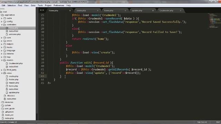Open the .htaccess file
Screen dimensions: 221x124
point(11,96)
